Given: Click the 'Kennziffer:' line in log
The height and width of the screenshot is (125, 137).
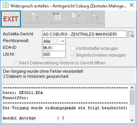Looking at the screenshot, I should click(x=16, y=98).
